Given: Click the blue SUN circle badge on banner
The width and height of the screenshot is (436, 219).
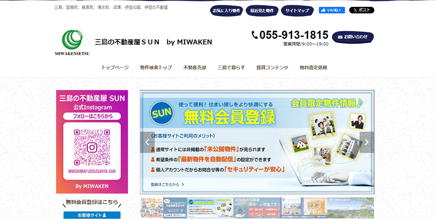Looking at the screenshot, I should [x=161, y=113].
